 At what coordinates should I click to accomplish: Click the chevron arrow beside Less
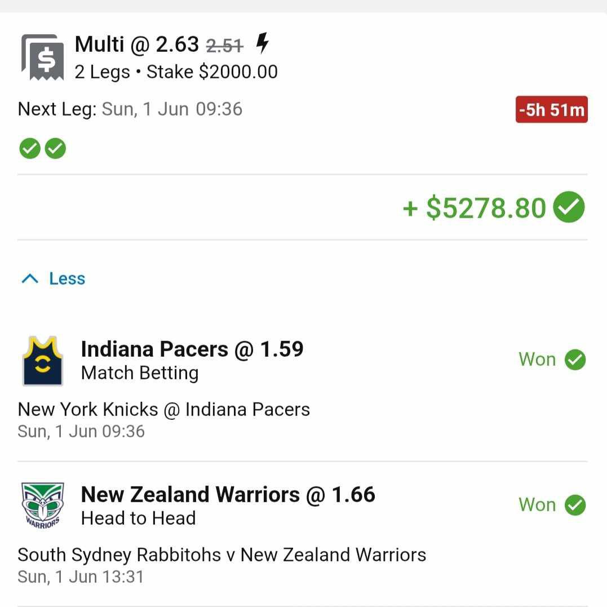pos(30,278)
